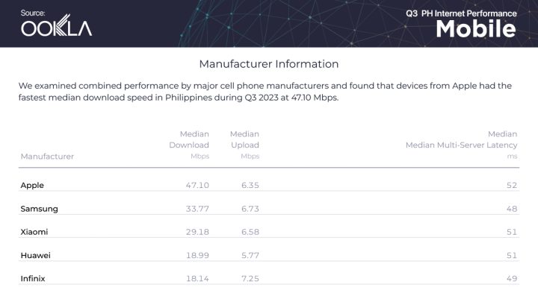
Task: Click Apple's upload value 6.35
Action: pyautogui.click(x=250, y=185)
